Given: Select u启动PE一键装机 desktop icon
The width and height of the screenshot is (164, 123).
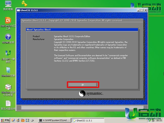Looking at the screenshot, I should [x=8, y=56].
